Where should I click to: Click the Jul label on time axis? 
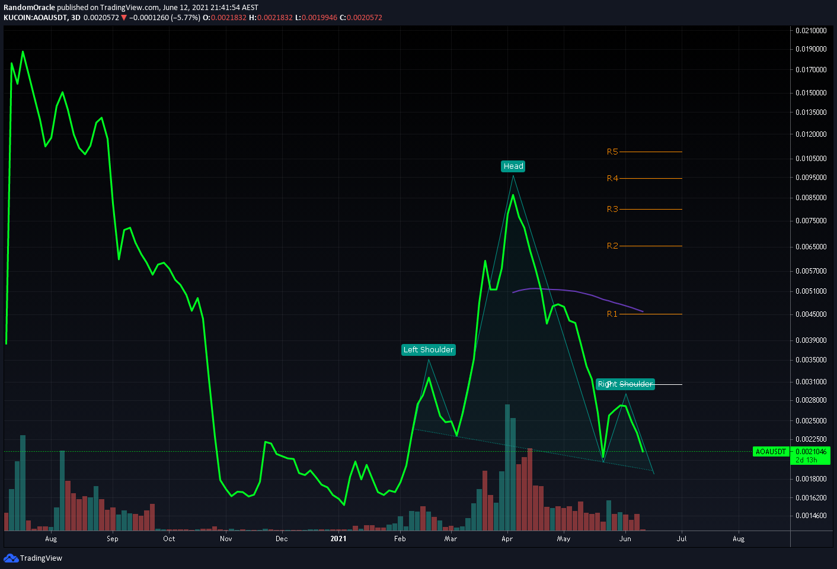[x=682, y=539]
